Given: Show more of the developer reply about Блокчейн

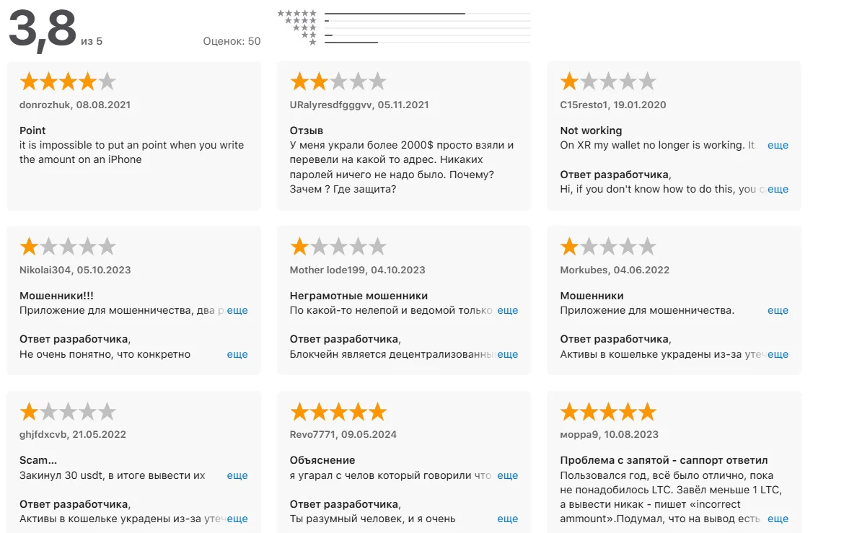Looking at the screenshot, I should 508,354.
